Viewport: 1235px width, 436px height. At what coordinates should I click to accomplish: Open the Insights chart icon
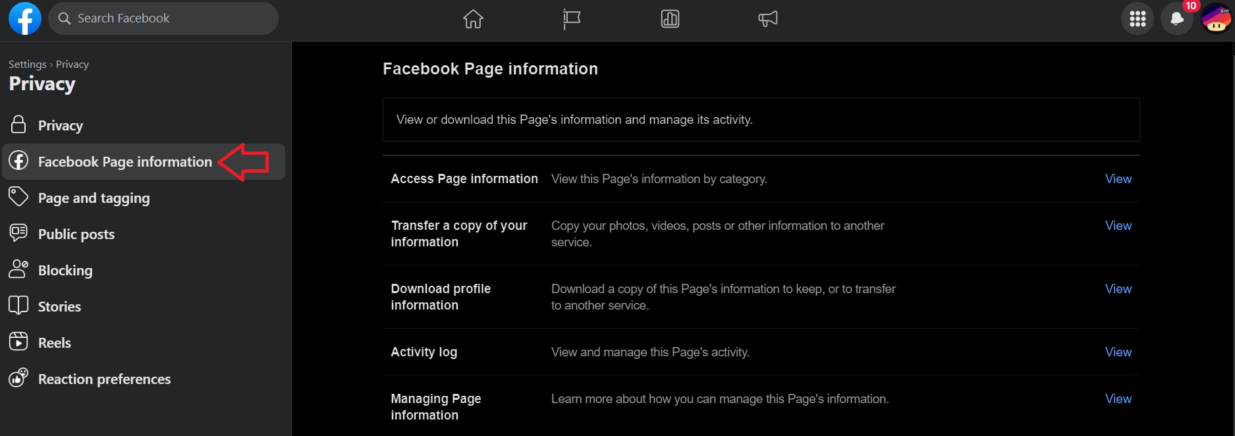pyautogui.click(x=670, y=19)
